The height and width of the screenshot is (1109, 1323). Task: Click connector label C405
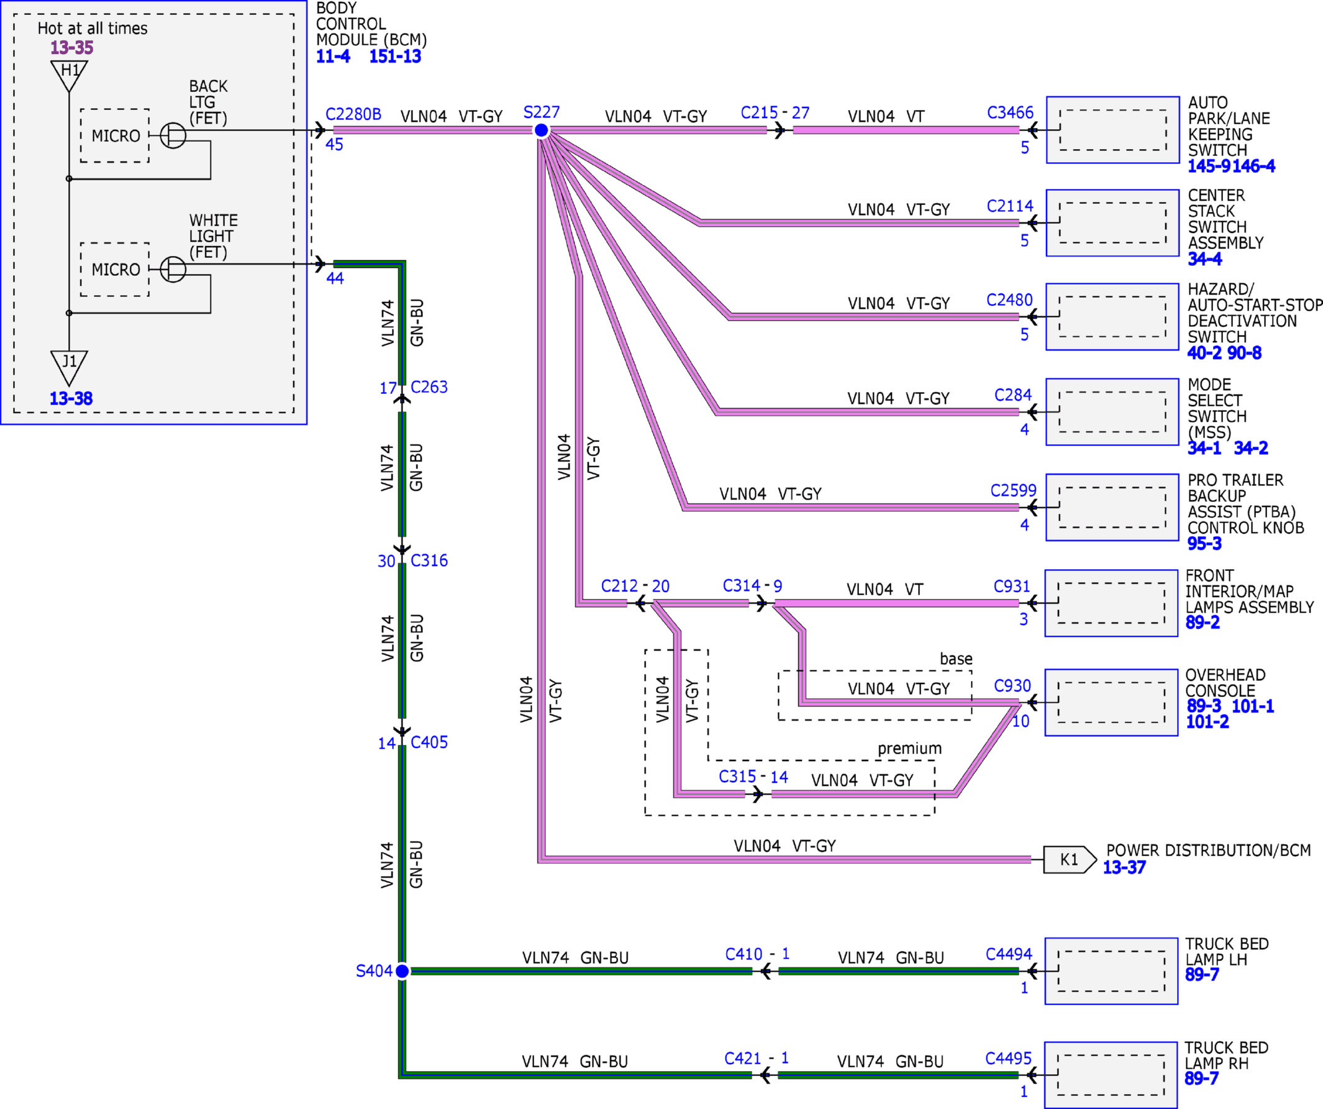click(429, 742)
